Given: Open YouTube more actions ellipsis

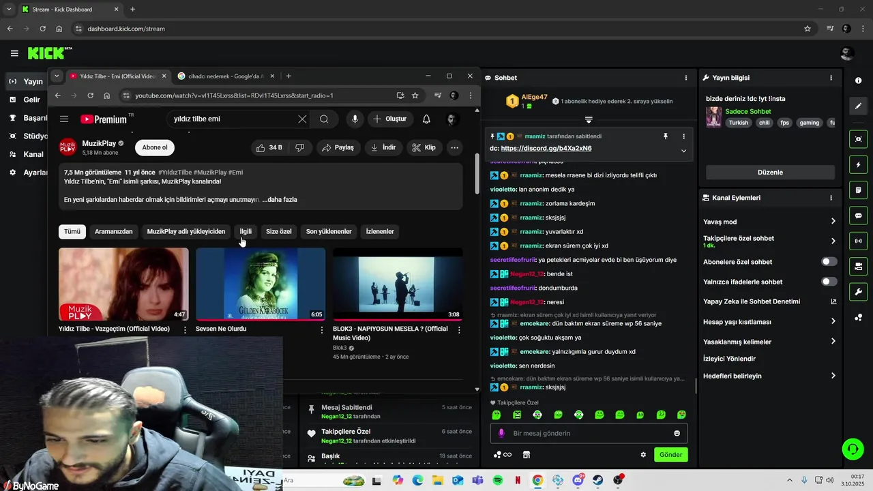Looking at the screenshot, I should (x=454, y=147).
